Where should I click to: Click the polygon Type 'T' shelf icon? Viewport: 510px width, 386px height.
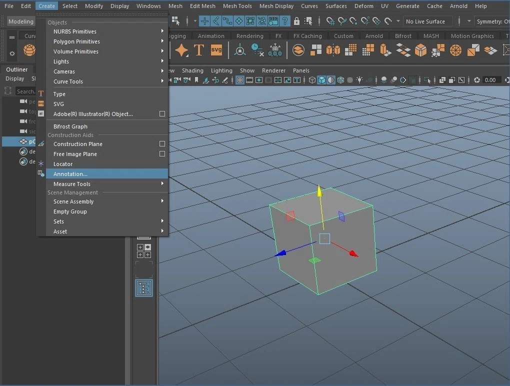tap(198, 50)
